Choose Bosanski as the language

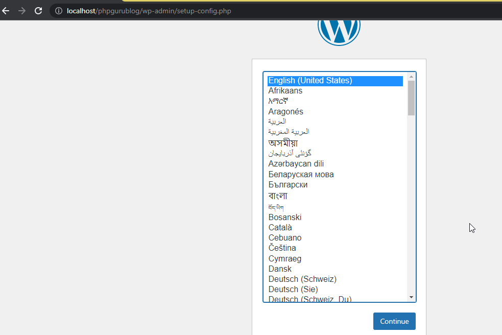tap(285, 218)
